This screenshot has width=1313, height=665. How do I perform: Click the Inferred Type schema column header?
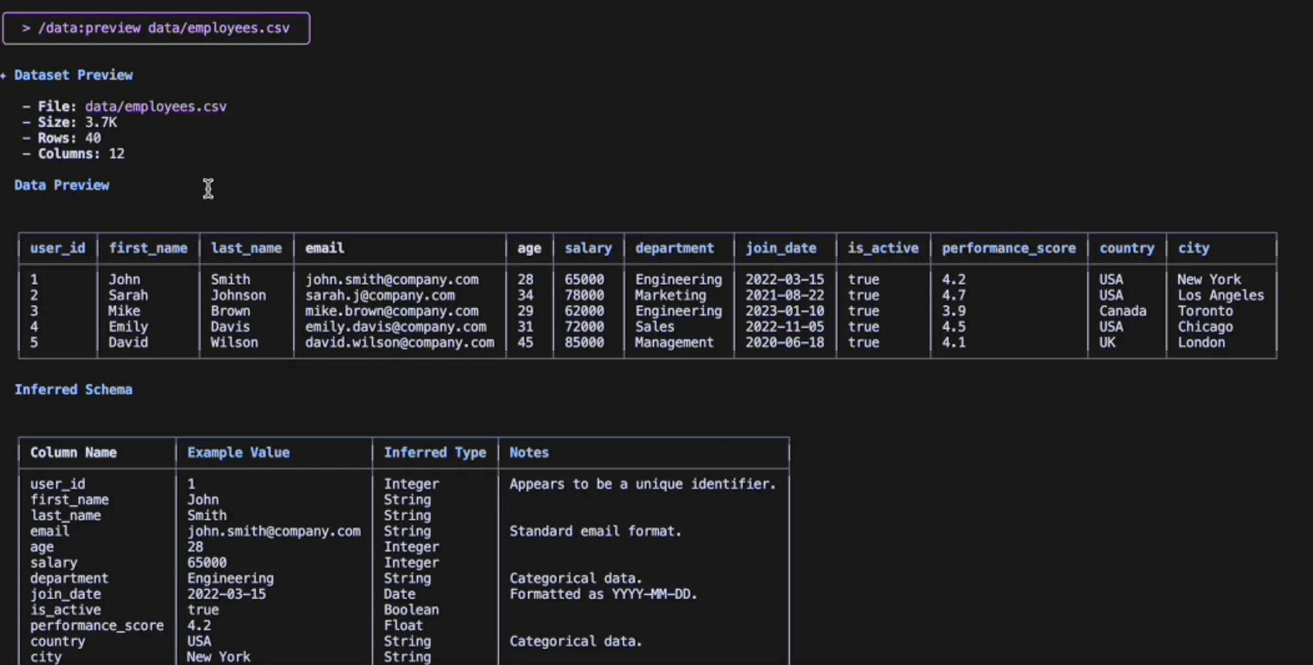(x=435, y=453)
